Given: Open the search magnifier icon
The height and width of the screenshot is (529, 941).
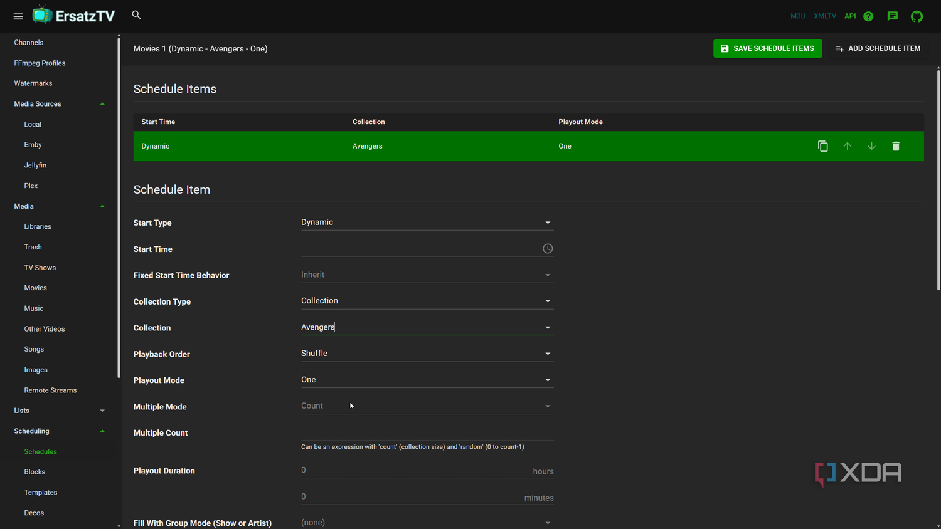Looking at the screenshot, I should click(x=136, y=15).
